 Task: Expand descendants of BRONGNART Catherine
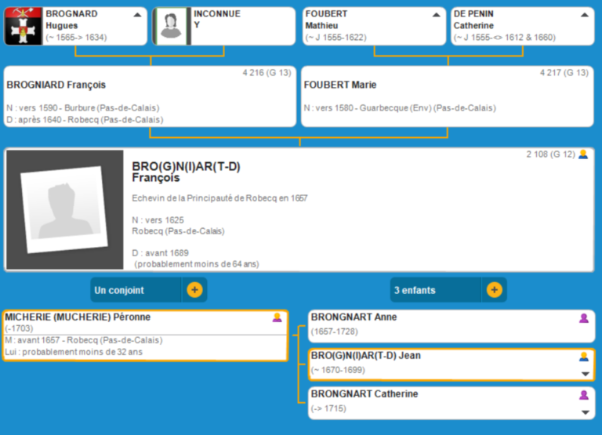[584, 412]
